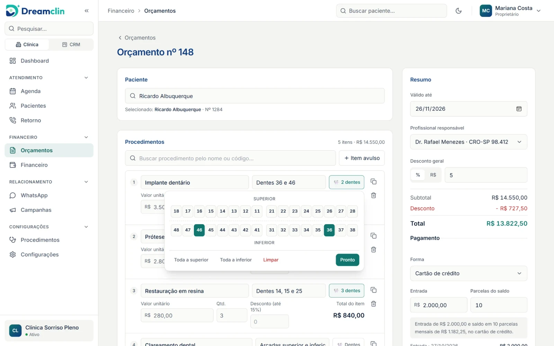Click the Desconto geral value field

pyautogui.click(x=486, y=175)
